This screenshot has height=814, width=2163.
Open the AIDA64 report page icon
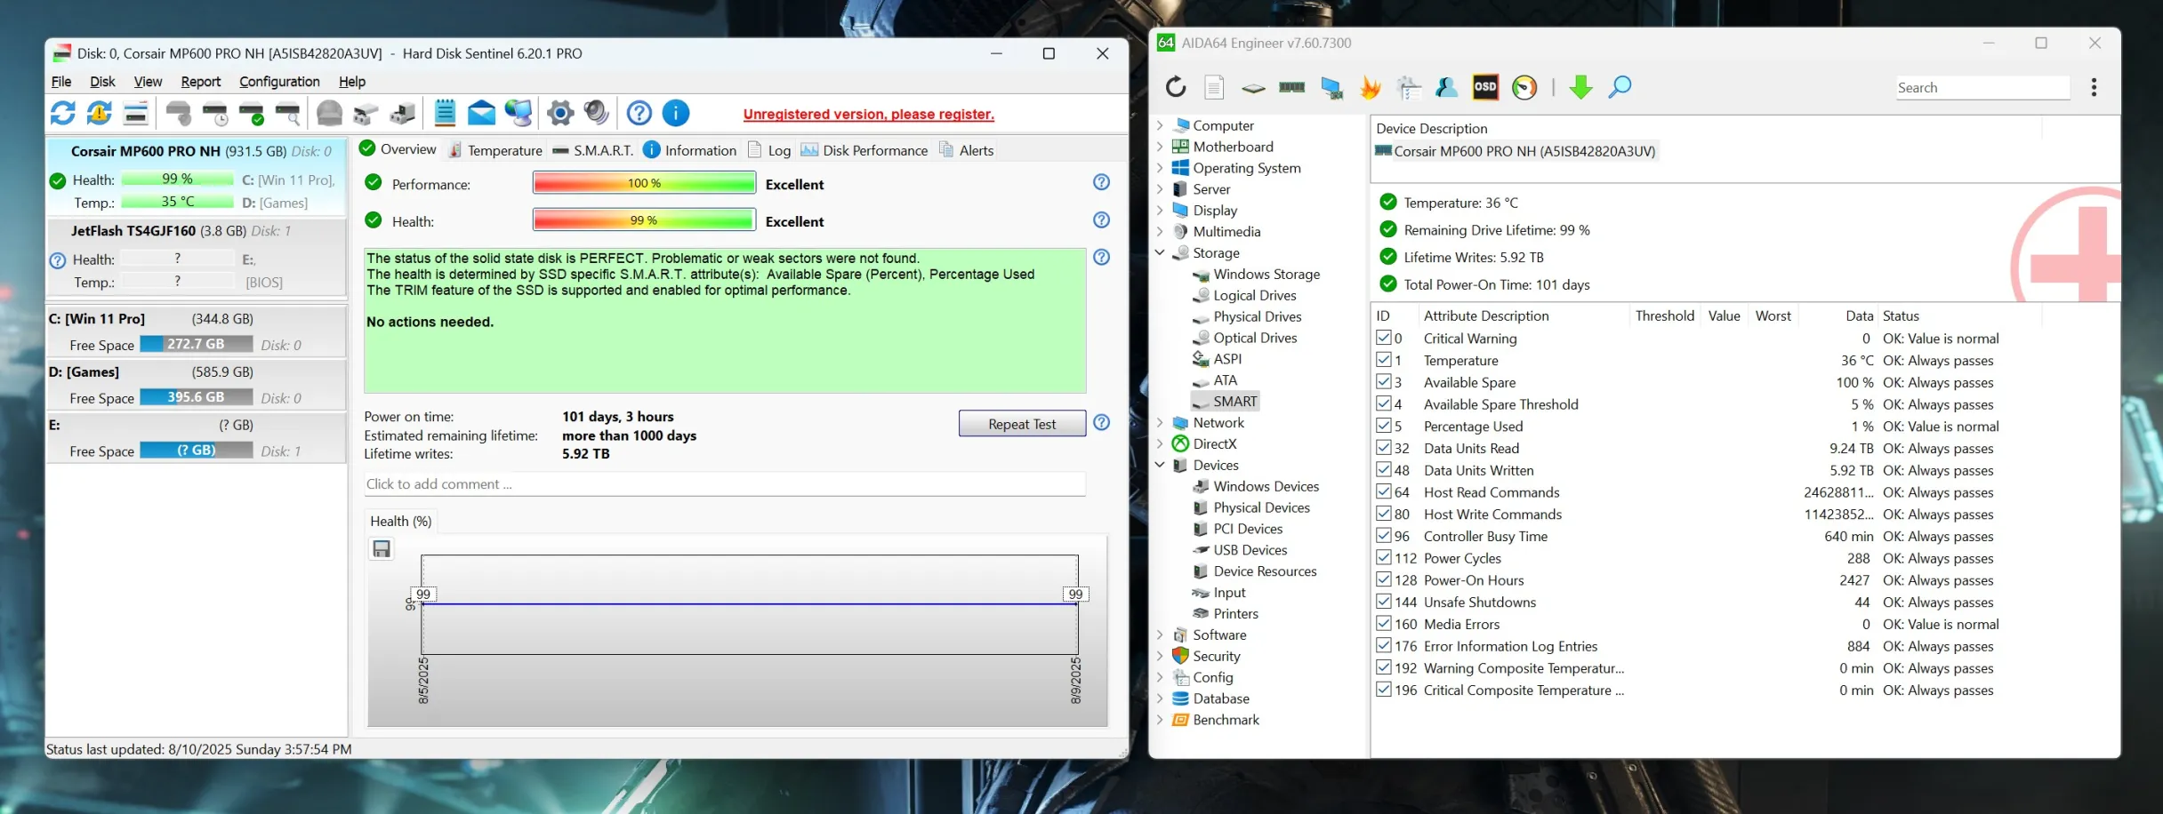coord(1214,87)
